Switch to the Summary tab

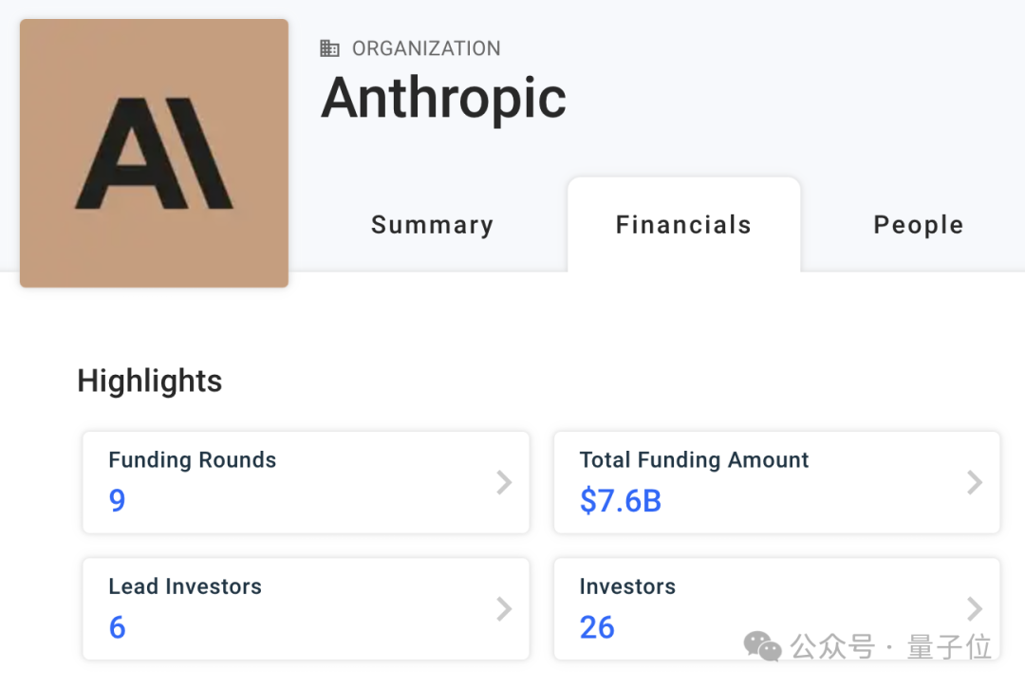(432, 225)
